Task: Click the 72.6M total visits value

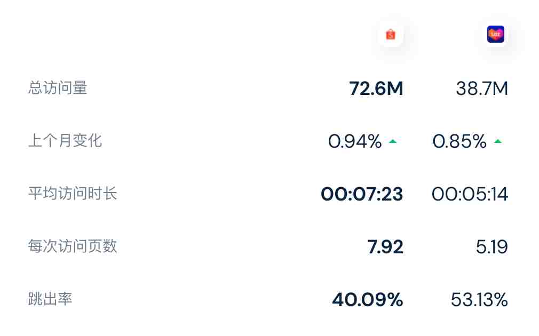Action: (x=376, y=89)
